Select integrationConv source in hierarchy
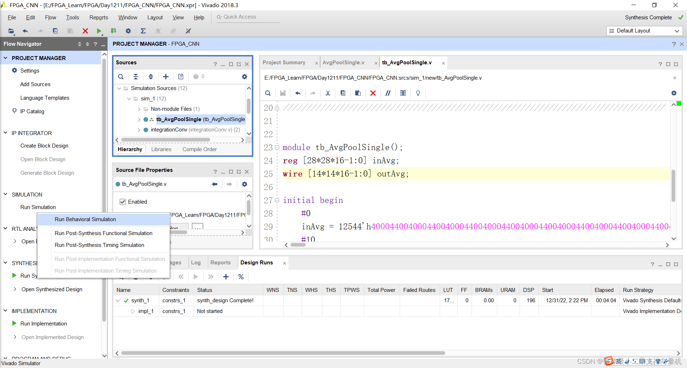 pos(195,130)
